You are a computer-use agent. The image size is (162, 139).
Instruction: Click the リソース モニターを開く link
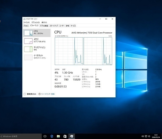click(x=48, y=94)
